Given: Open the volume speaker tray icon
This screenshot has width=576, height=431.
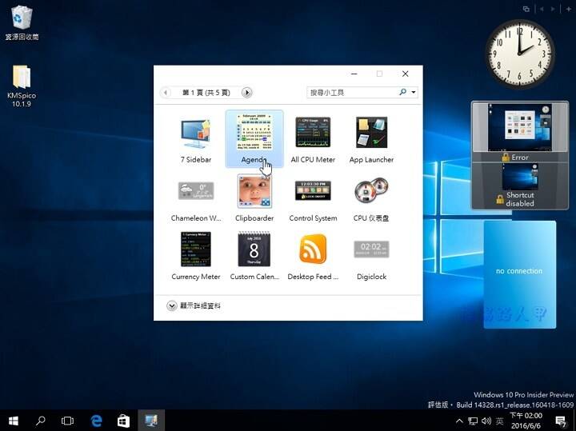Looking at the screenshot, I should click(486, 421).
